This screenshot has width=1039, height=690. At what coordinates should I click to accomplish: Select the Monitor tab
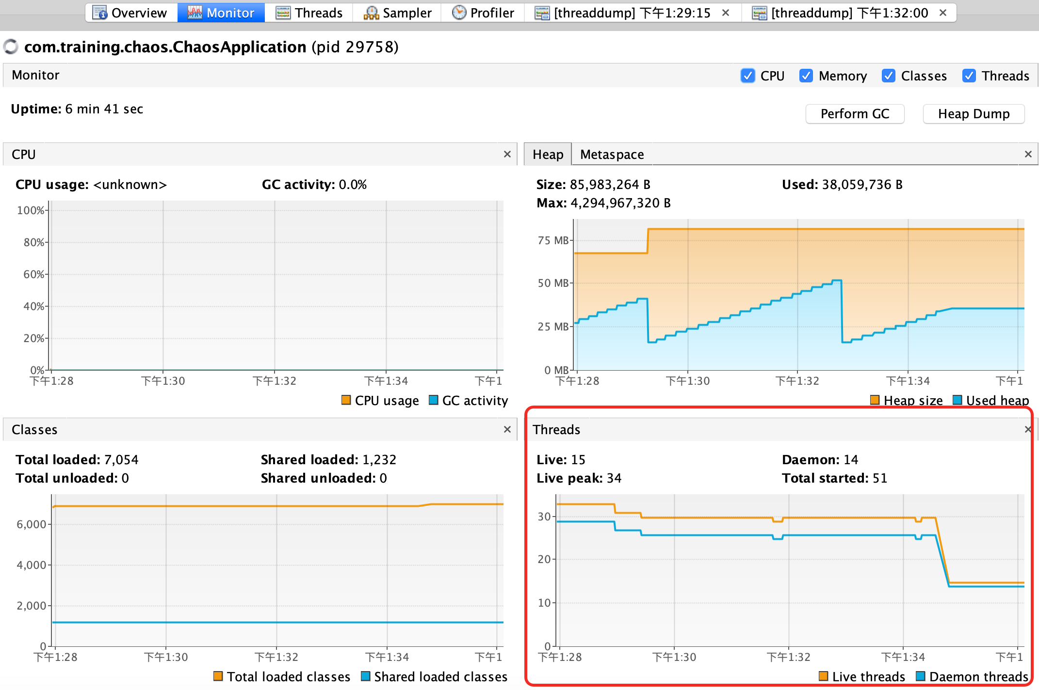221,13
